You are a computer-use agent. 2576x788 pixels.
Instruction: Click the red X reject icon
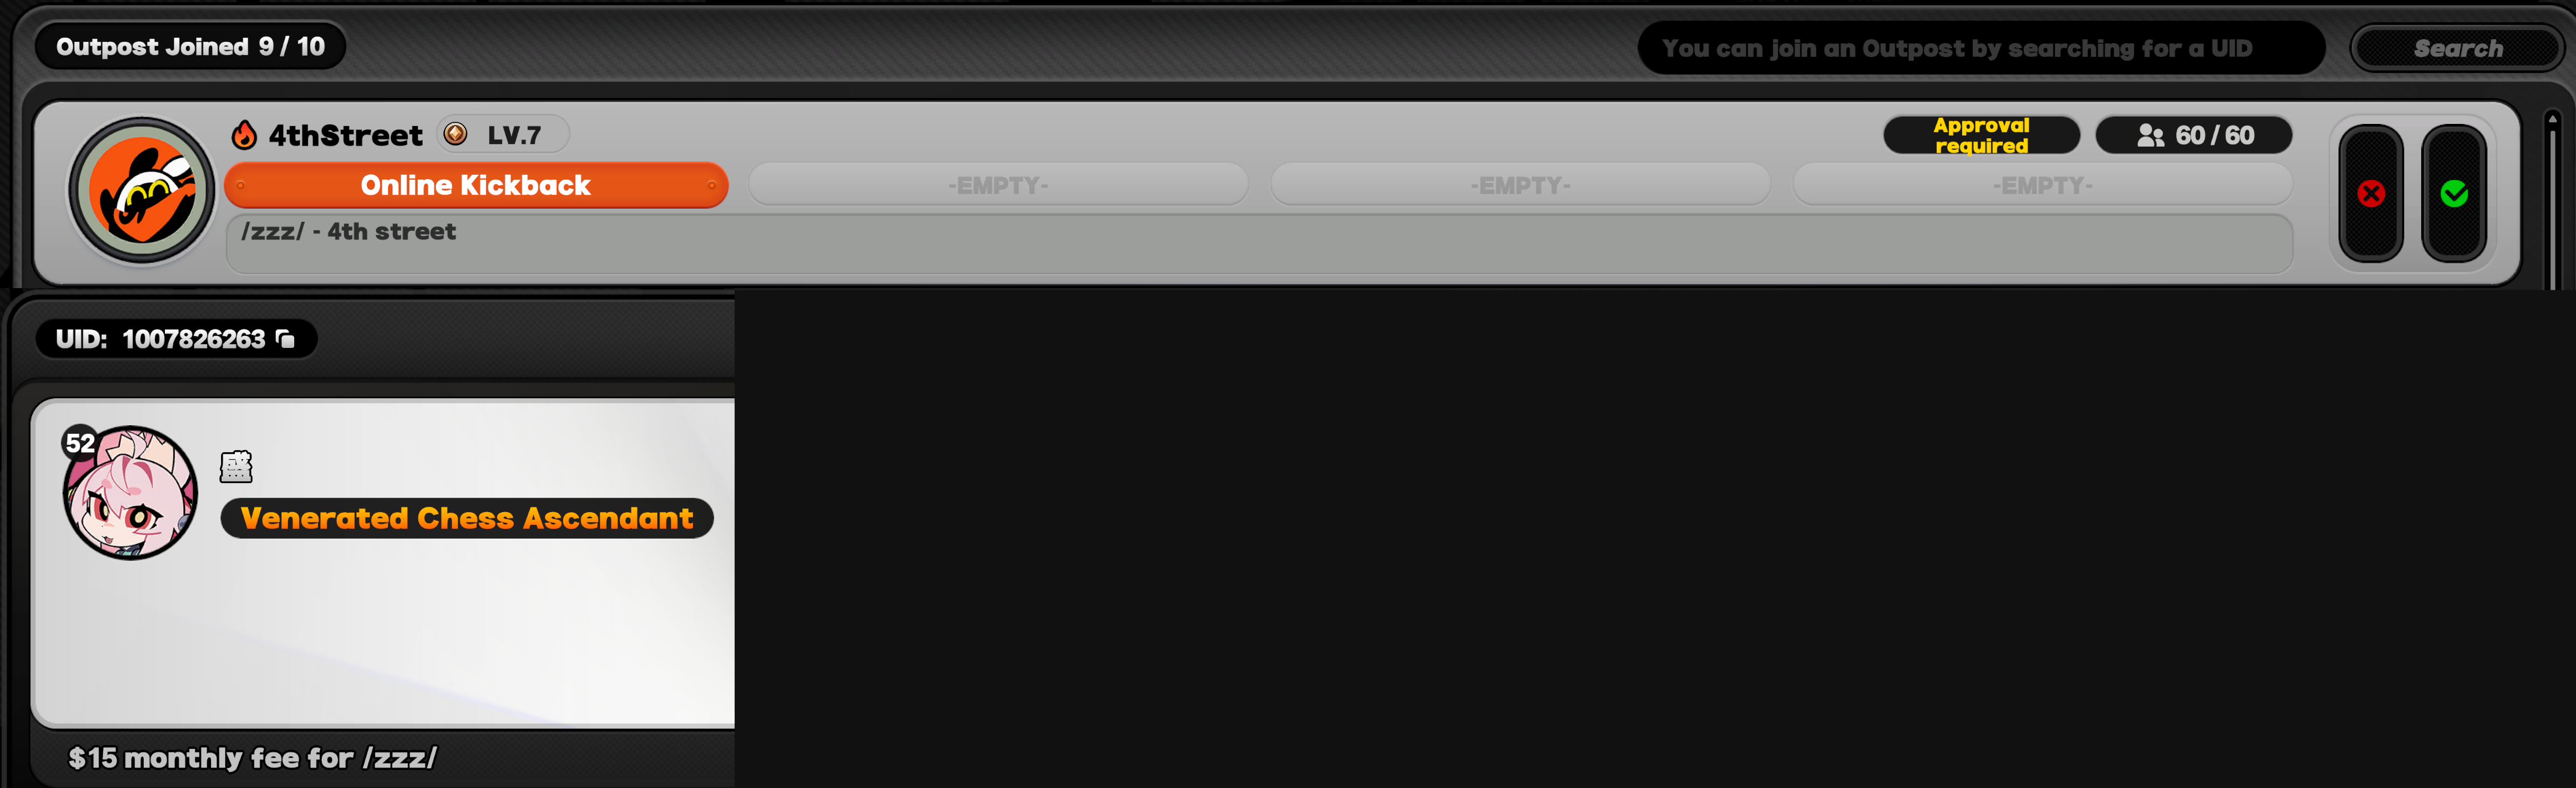pos(2370,194)
